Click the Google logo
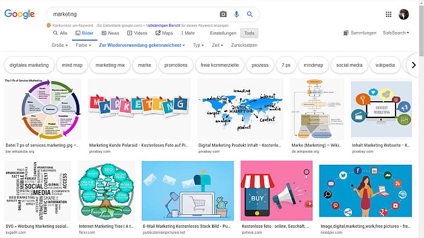The image size is (424, 238). (19, 14)
